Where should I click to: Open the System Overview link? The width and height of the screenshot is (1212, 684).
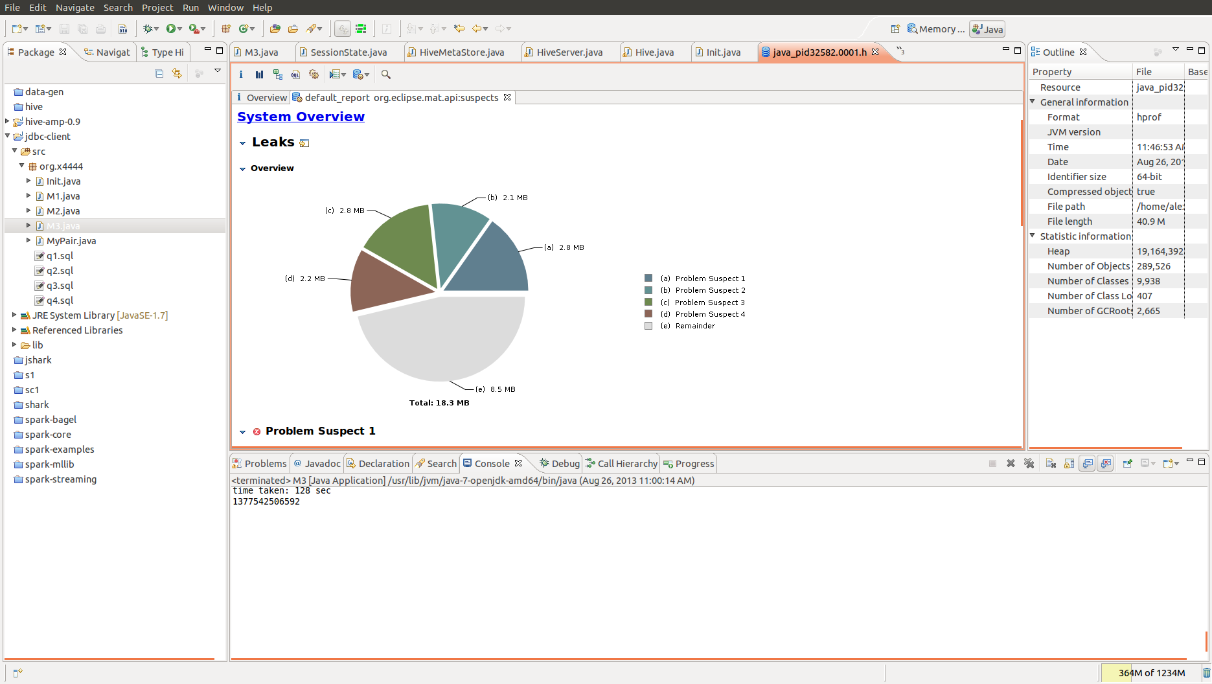(x=301, y=117)
